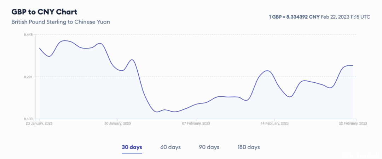Screen dimensions: 382x159
Task: Click the chart line peak near 14 February
Action: click(x=267, y=71)
